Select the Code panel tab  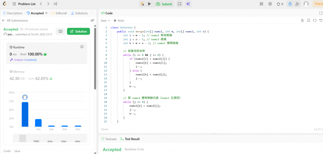[107, 13]
